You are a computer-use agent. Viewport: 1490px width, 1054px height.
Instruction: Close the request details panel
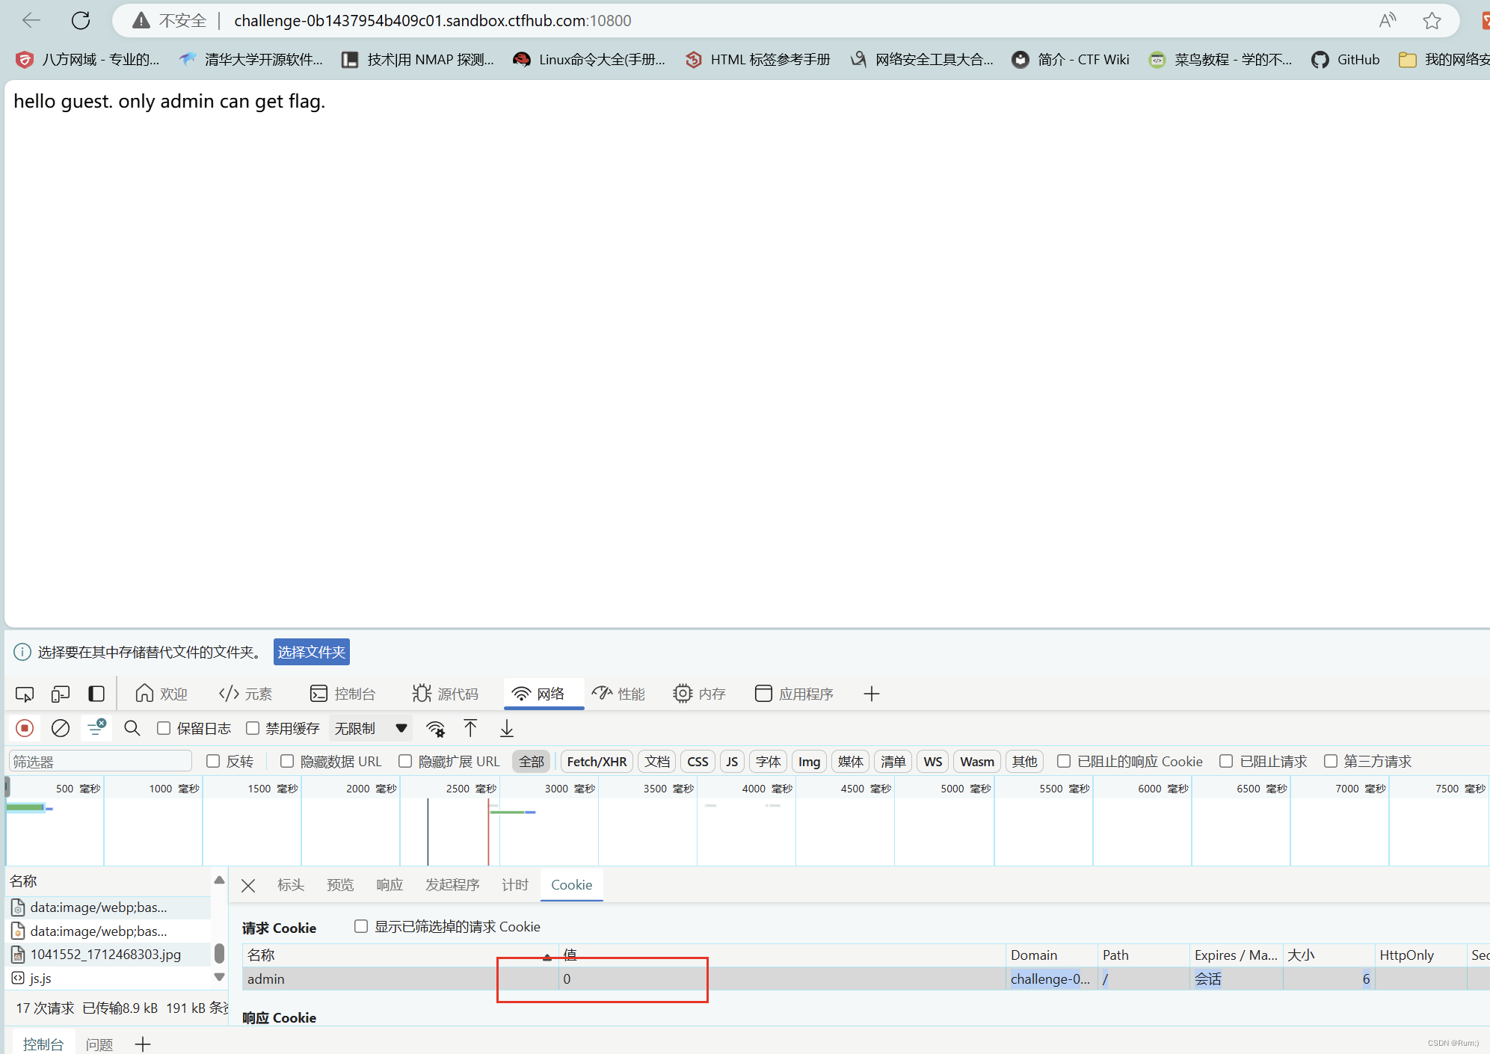pyautogui.click(x=248, y=886)
